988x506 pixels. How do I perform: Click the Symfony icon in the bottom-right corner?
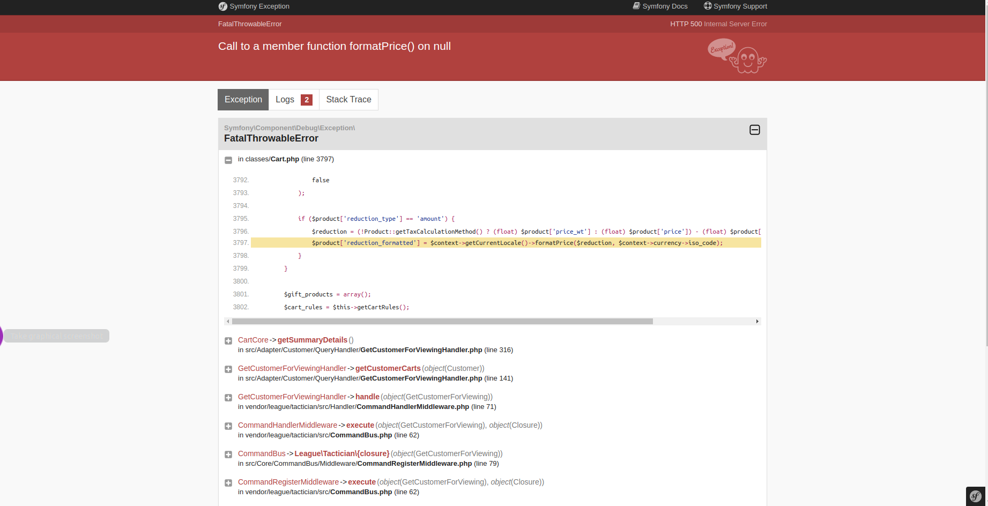(975, 496)
